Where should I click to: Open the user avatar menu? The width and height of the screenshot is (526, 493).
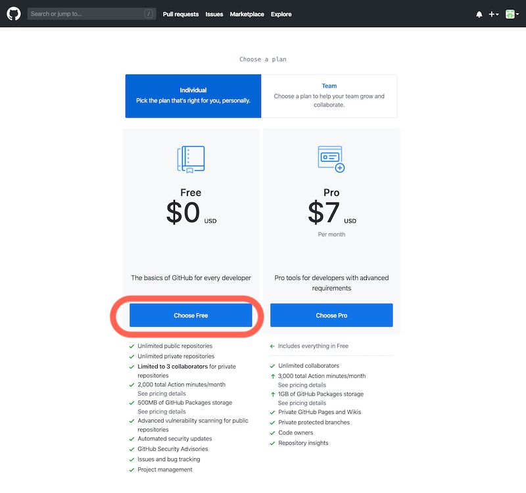click(512, 14)
